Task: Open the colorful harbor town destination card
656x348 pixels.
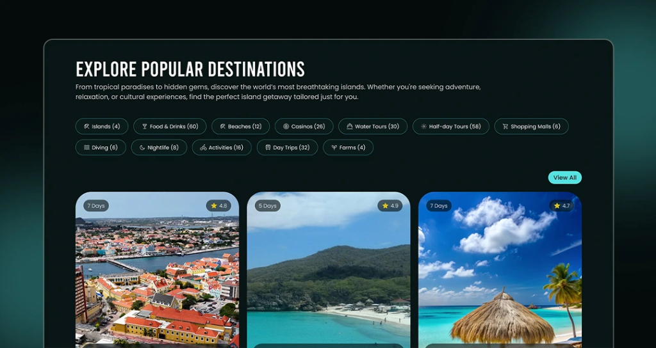Action: (158, 270)
